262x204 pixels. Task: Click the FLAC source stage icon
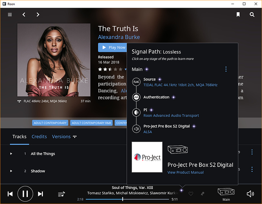pos(137,82)
